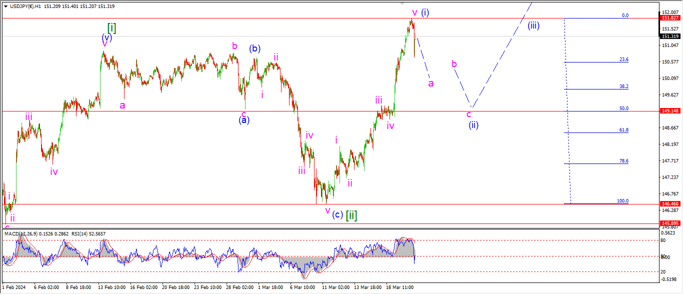Click the blue (iii) wave projection label
The height and width of the screenshot is (294, 683).
click(x=533, y=25)
